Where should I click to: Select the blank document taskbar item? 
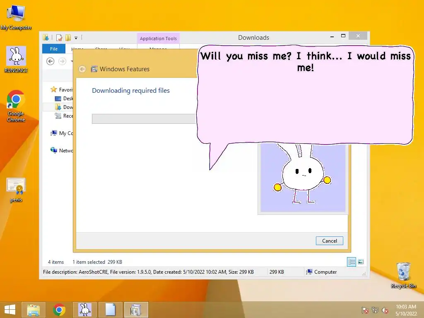pyautogui.click(x=110, y=310)
